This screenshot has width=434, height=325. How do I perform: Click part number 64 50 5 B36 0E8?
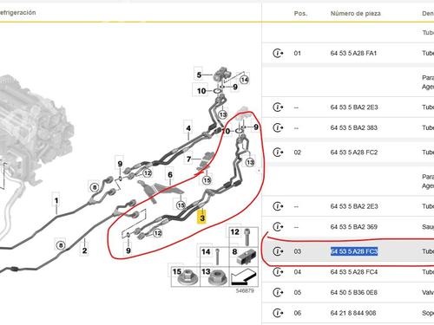pyautogui.click(x=354, y=292)
